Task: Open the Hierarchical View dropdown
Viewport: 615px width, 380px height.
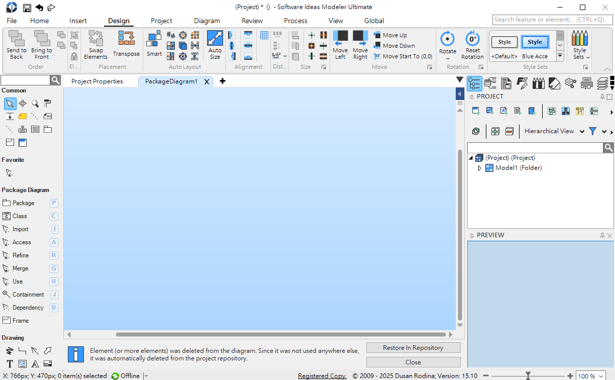Action: (x=582, y=132)
